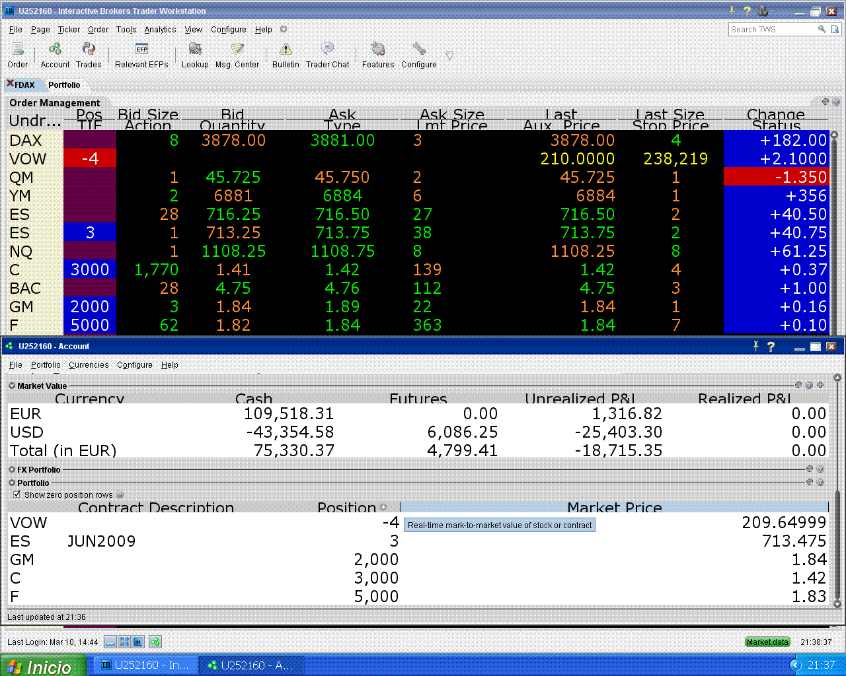Click in the Search TWS input field

tap(773, 30)
